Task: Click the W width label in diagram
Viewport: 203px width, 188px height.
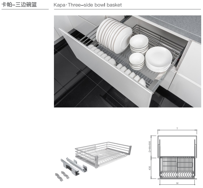Action: click(x=177, y=183)
